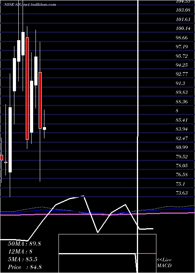Click the 73.63 price label
195x273 pixels.
pos(182,193)
